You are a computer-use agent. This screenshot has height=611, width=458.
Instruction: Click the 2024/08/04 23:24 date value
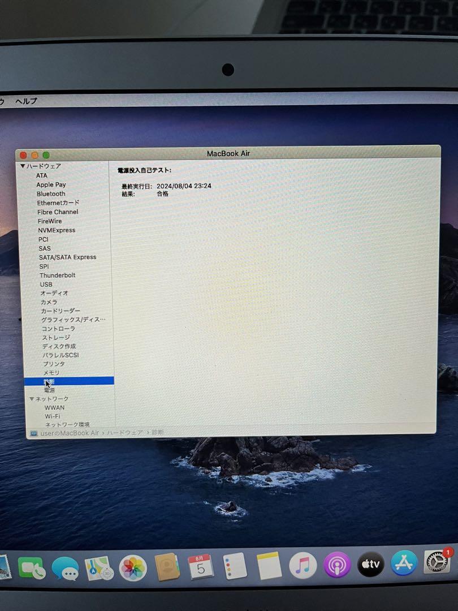coord(184,186)
